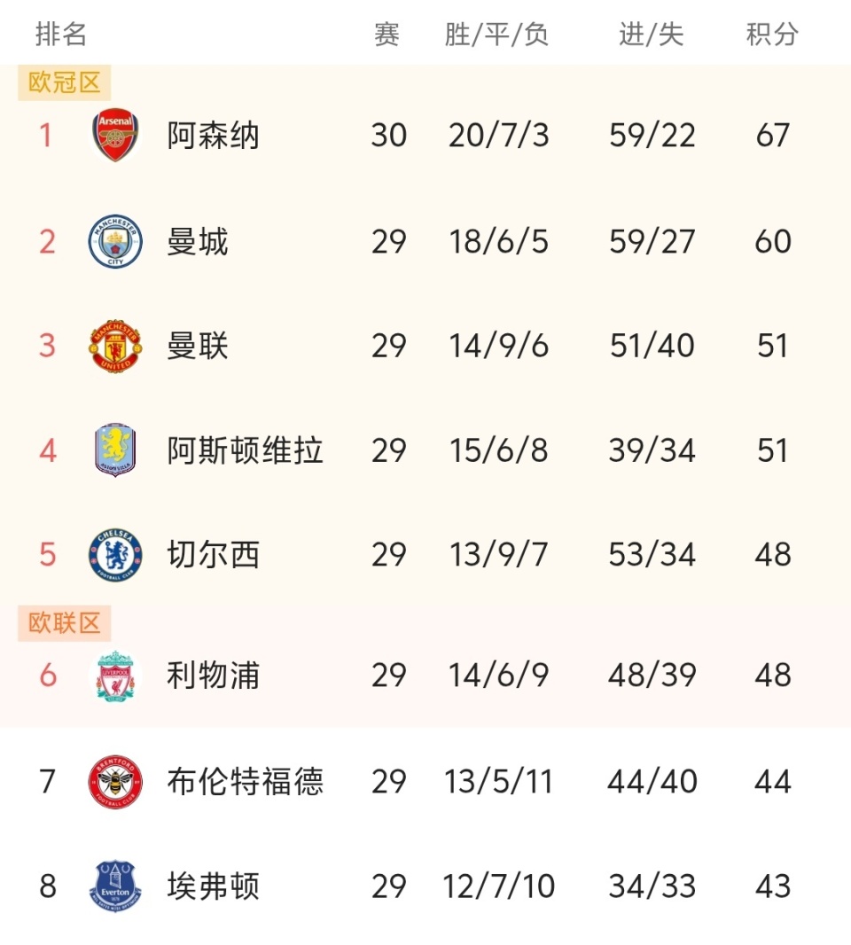Open team name 曼城

198,241
